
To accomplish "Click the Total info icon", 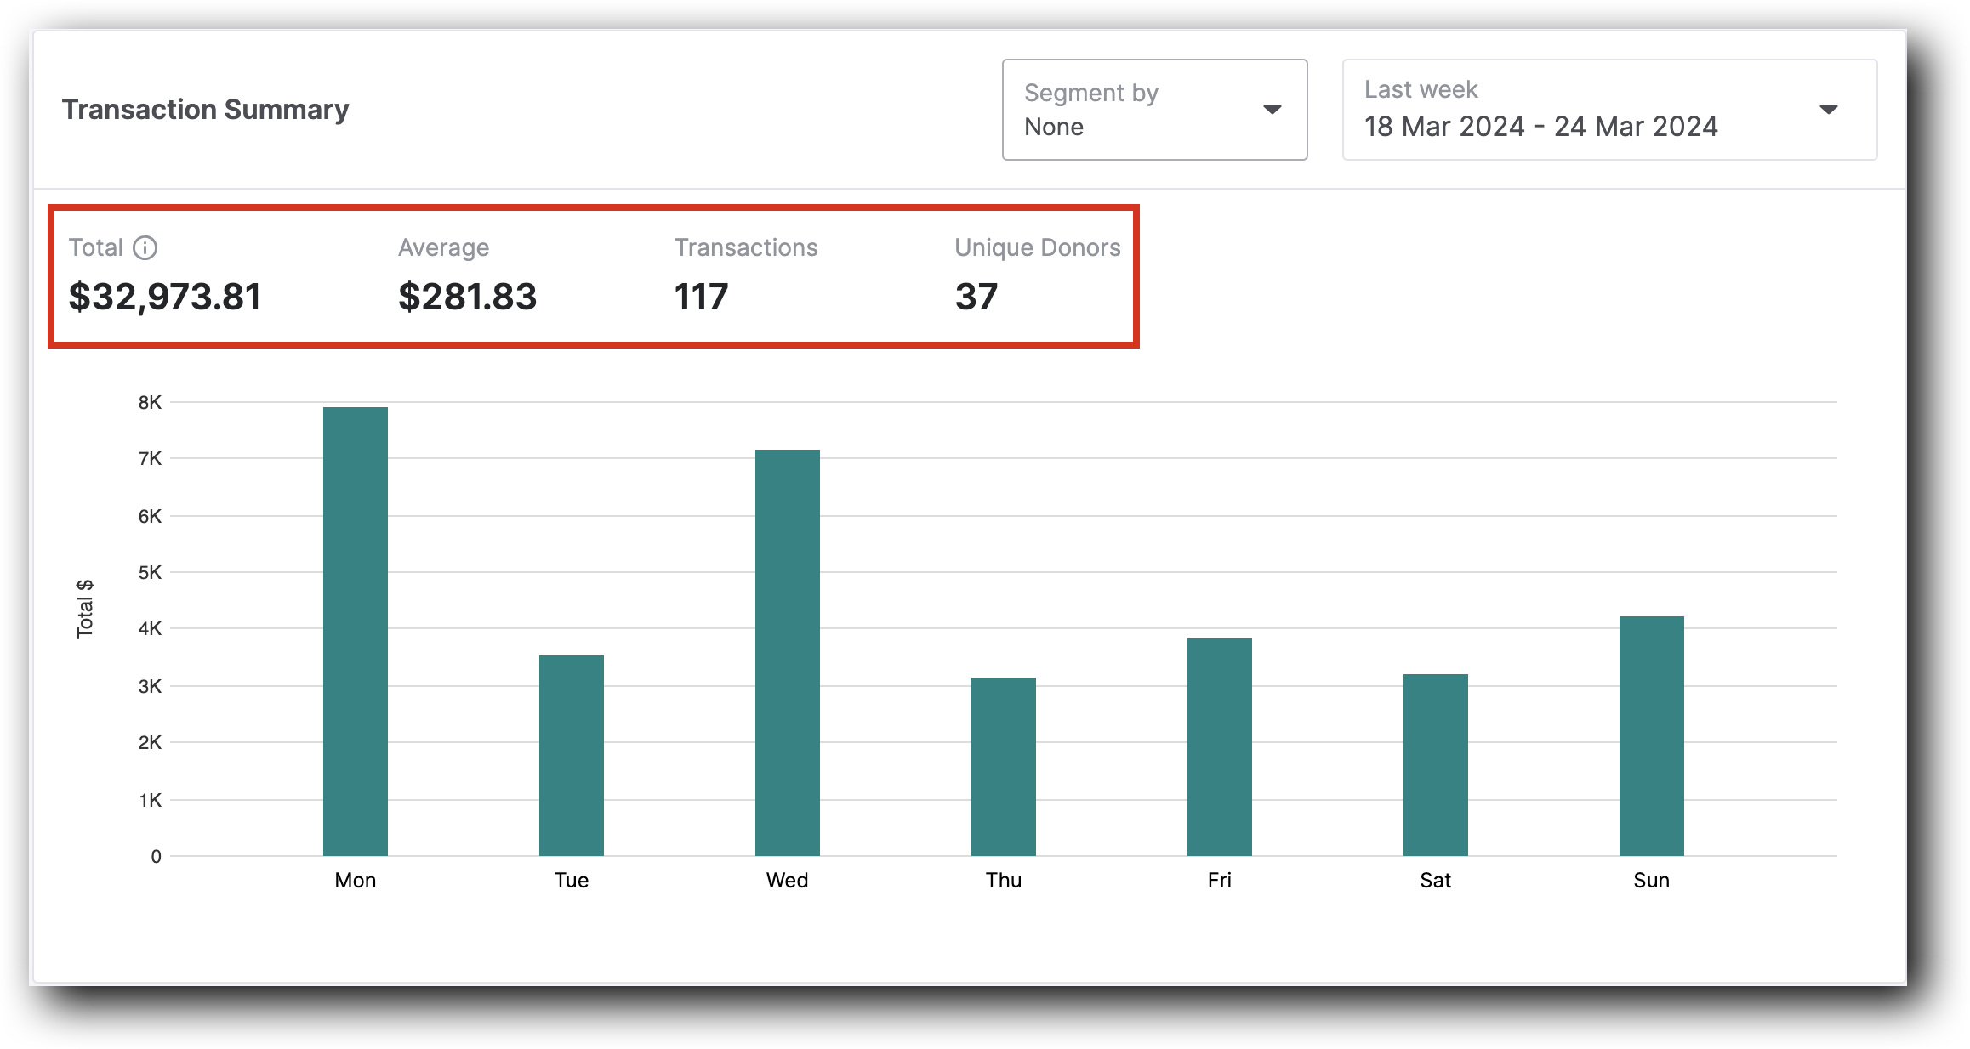I will [145, 247].
